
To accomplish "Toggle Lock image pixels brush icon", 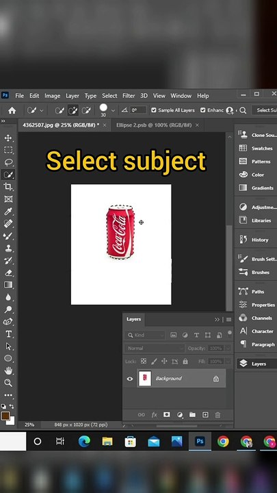I will pyautogui.click(x=154, y=362).
